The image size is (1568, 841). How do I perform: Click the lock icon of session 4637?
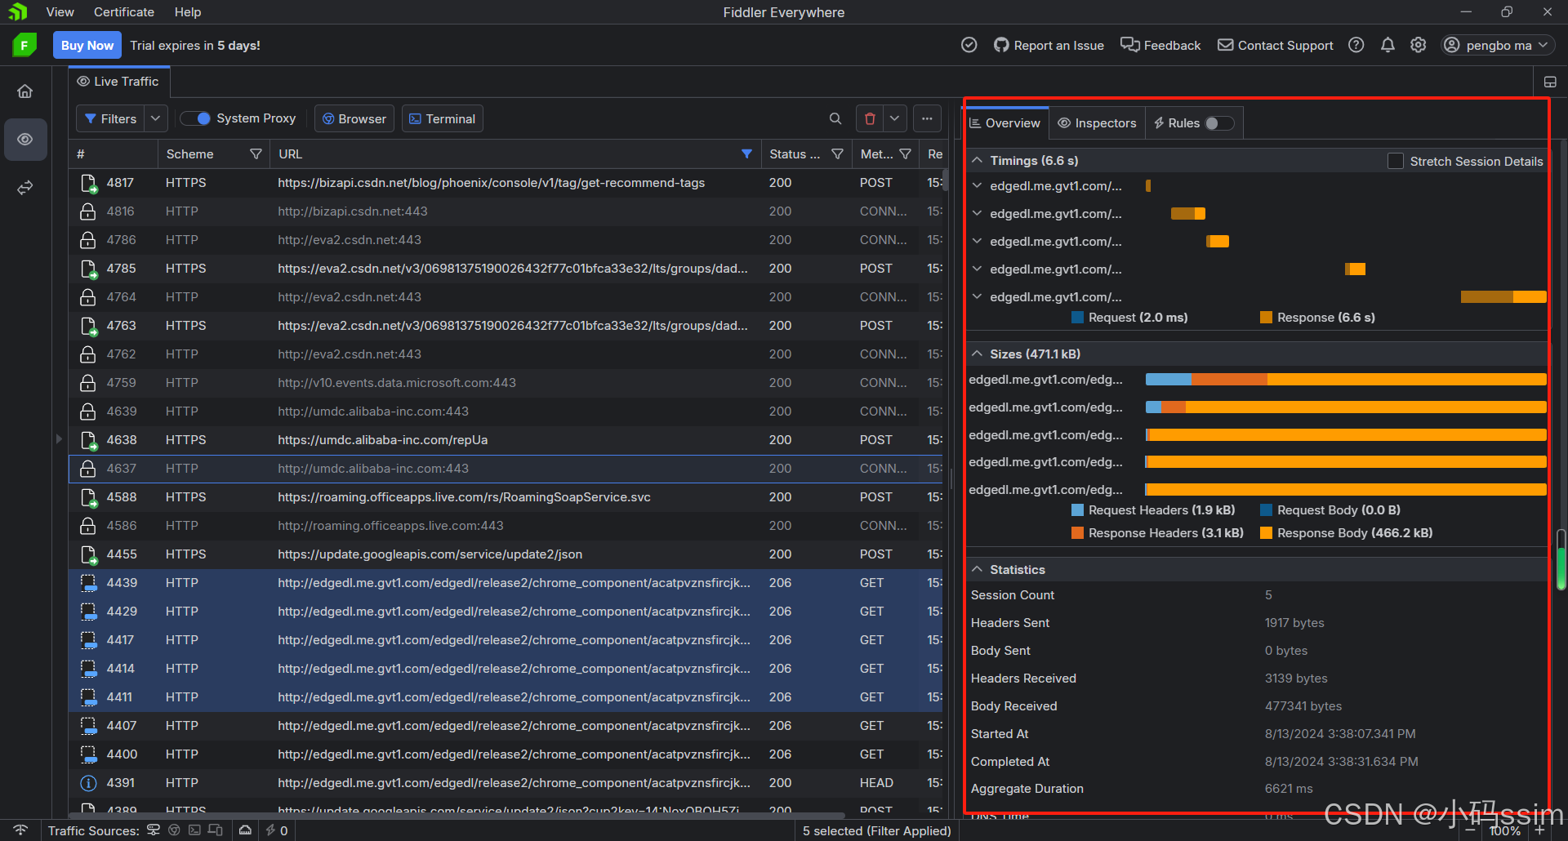pyautogui.click(x=88, y=469)
